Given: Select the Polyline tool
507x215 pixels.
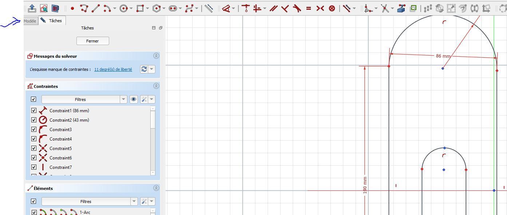Looking at the screenshot, I should (x=84, y=8).
